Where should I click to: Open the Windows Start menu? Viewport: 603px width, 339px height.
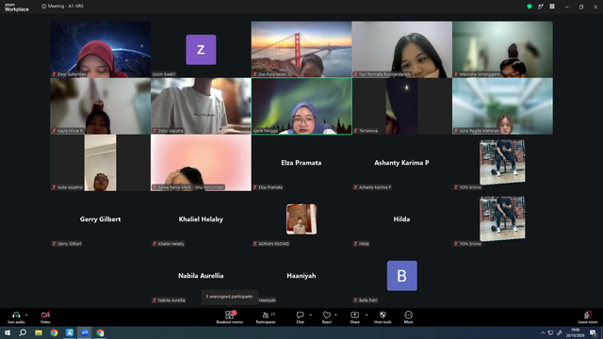[8, 332]
